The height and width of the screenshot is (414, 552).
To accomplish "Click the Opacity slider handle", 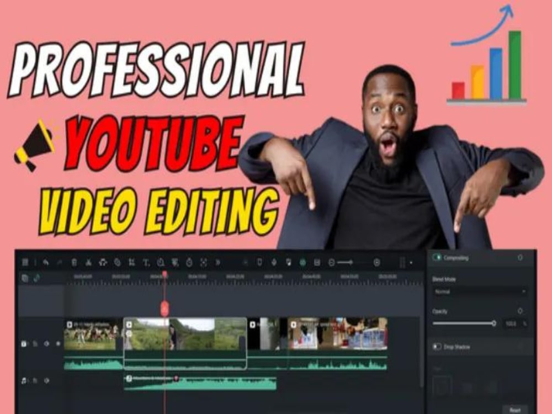I will [494, 323].
